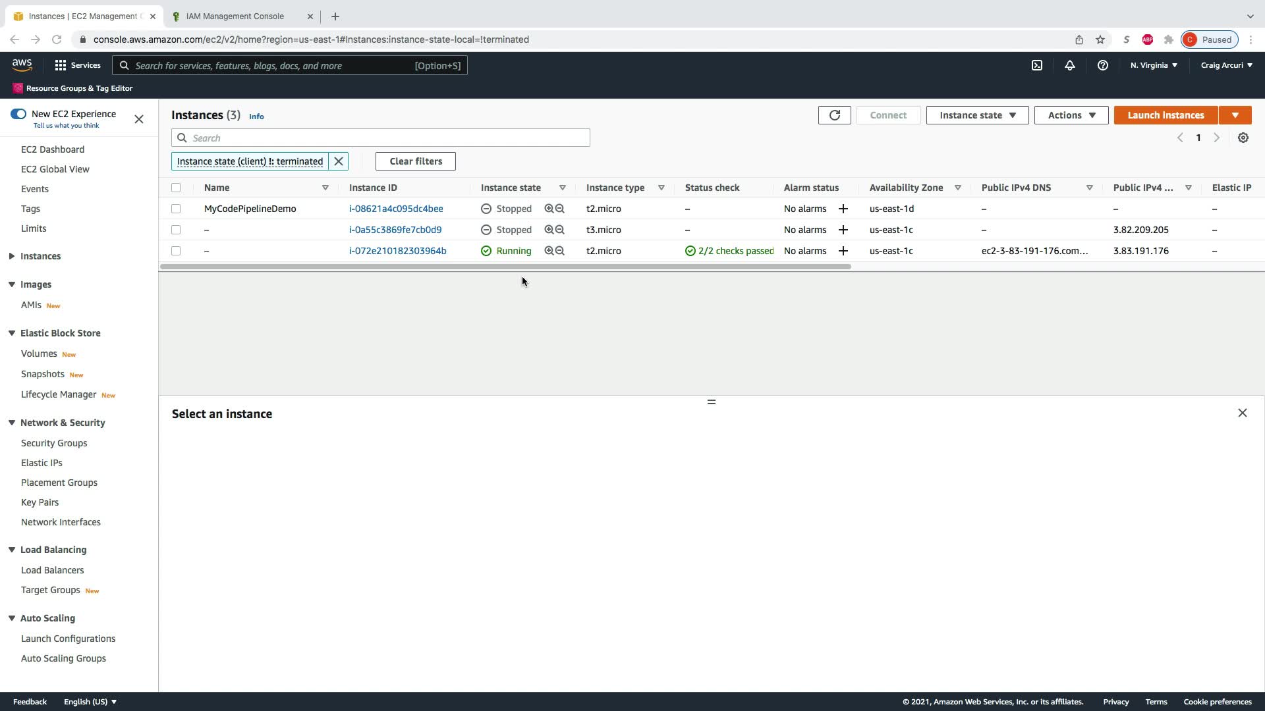Check the MyCodePipelineDemo row checkbox
This screenshot has height=711, width=1265.
click(x=176, y=209)
